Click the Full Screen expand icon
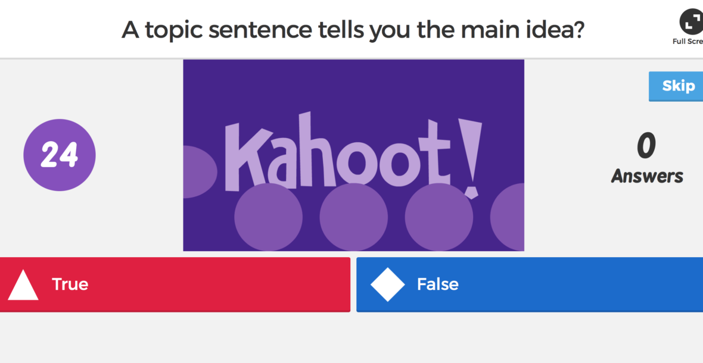This screenshot has width=703, height=363. pyautogui.click(x=691, y=23)
